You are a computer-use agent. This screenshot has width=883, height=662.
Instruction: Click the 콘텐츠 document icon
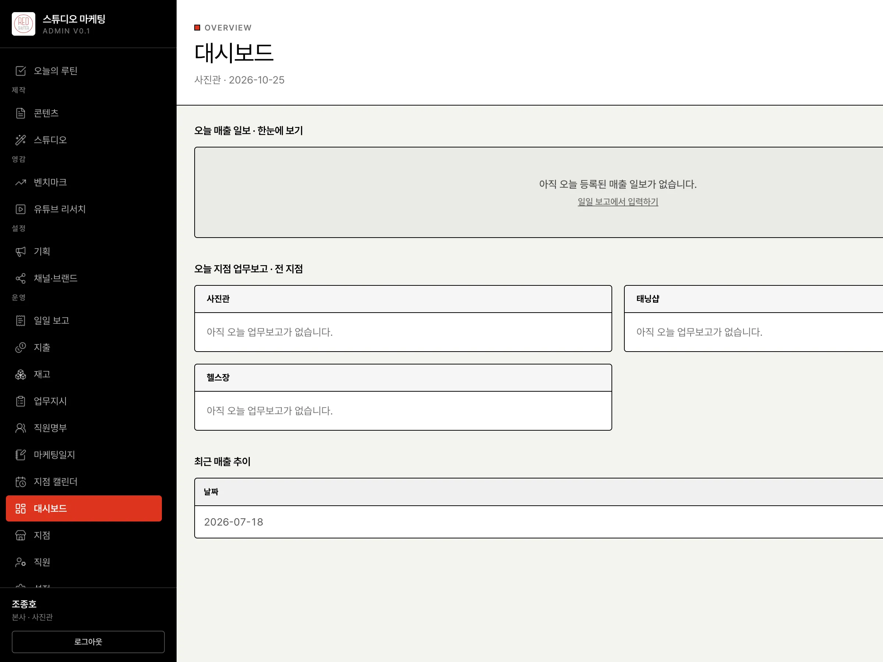click(x=21, y=113)
